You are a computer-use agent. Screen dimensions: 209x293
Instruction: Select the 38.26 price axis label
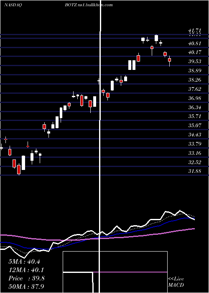(195, 80)
